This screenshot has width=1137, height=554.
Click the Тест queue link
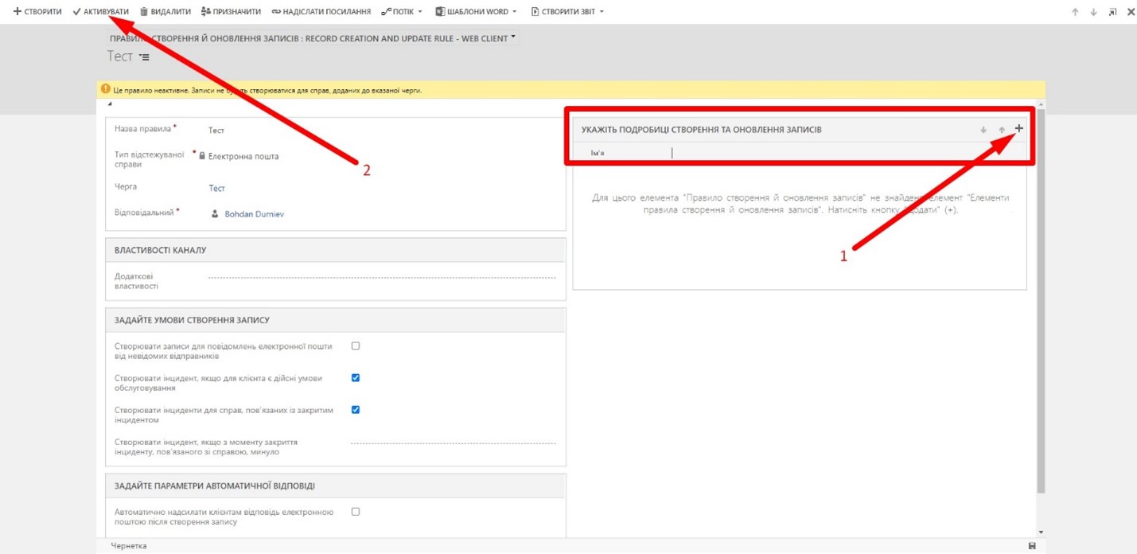(x=216, y=189)
